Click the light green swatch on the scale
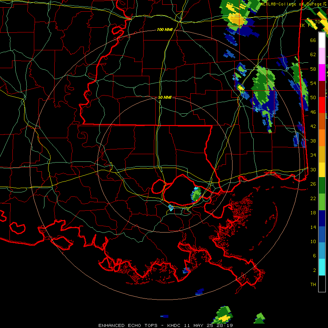This screenshot has height=328, width=328. pos(322,202)
